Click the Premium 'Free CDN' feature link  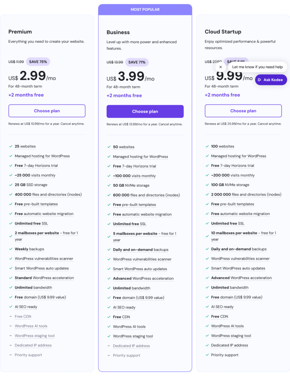click(x=24, y=316)
